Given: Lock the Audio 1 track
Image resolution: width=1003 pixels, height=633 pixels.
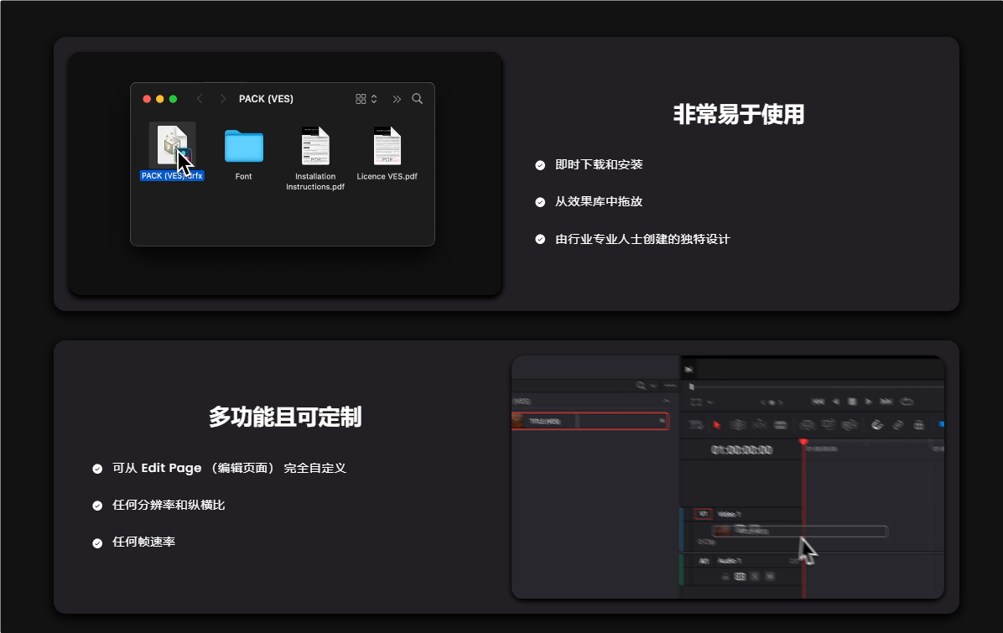Looking at the screenshot, I should [725, 577].
